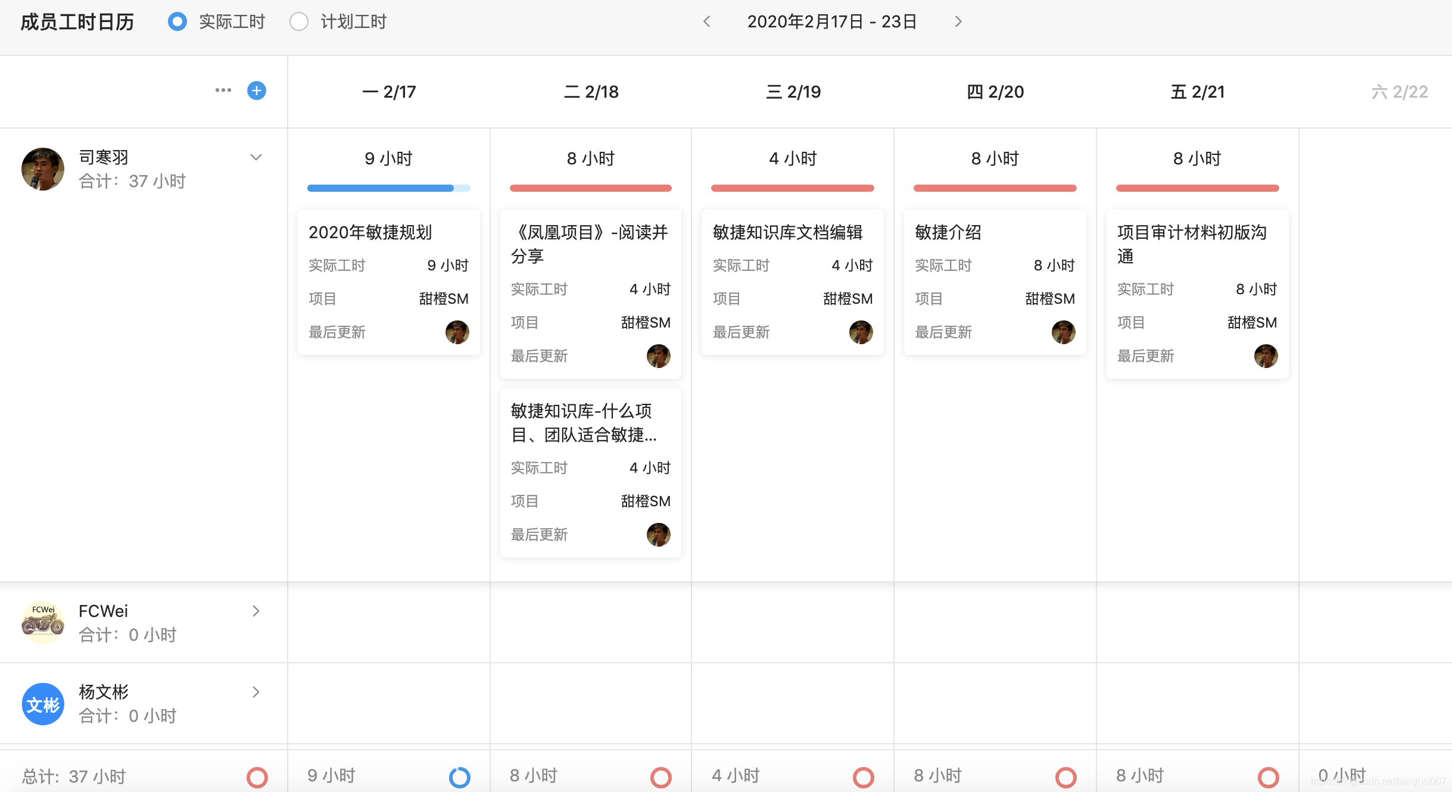The image size is (1452, 792).
Task: Go to next week arrow
Action: pos(958,22)
